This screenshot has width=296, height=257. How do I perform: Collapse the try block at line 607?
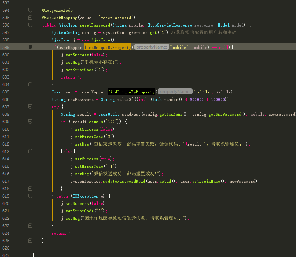[x=30, y=106]
